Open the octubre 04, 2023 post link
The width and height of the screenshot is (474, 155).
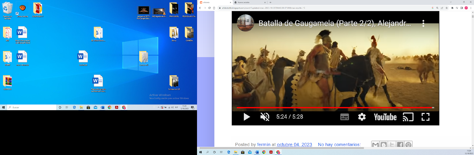point(294,144)
